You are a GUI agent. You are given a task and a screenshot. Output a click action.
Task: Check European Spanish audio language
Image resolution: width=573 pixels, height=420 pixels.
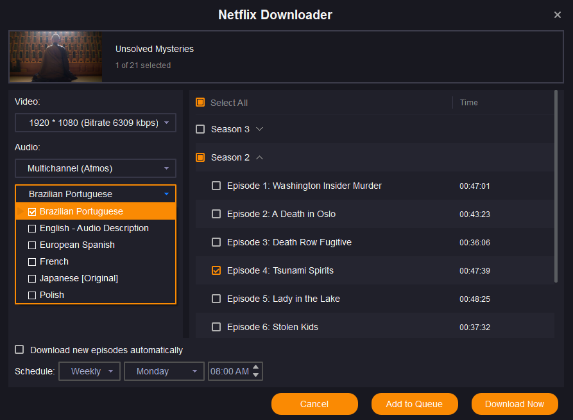coord(32,245)
